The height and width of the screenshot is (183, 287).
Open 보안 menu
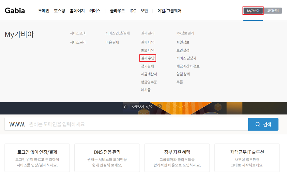[144, 11]
